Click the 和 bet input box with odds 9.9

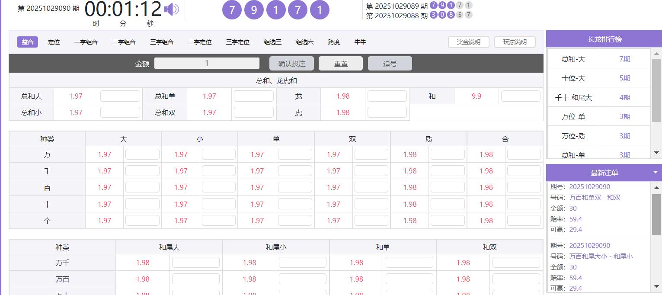point(520,96)
